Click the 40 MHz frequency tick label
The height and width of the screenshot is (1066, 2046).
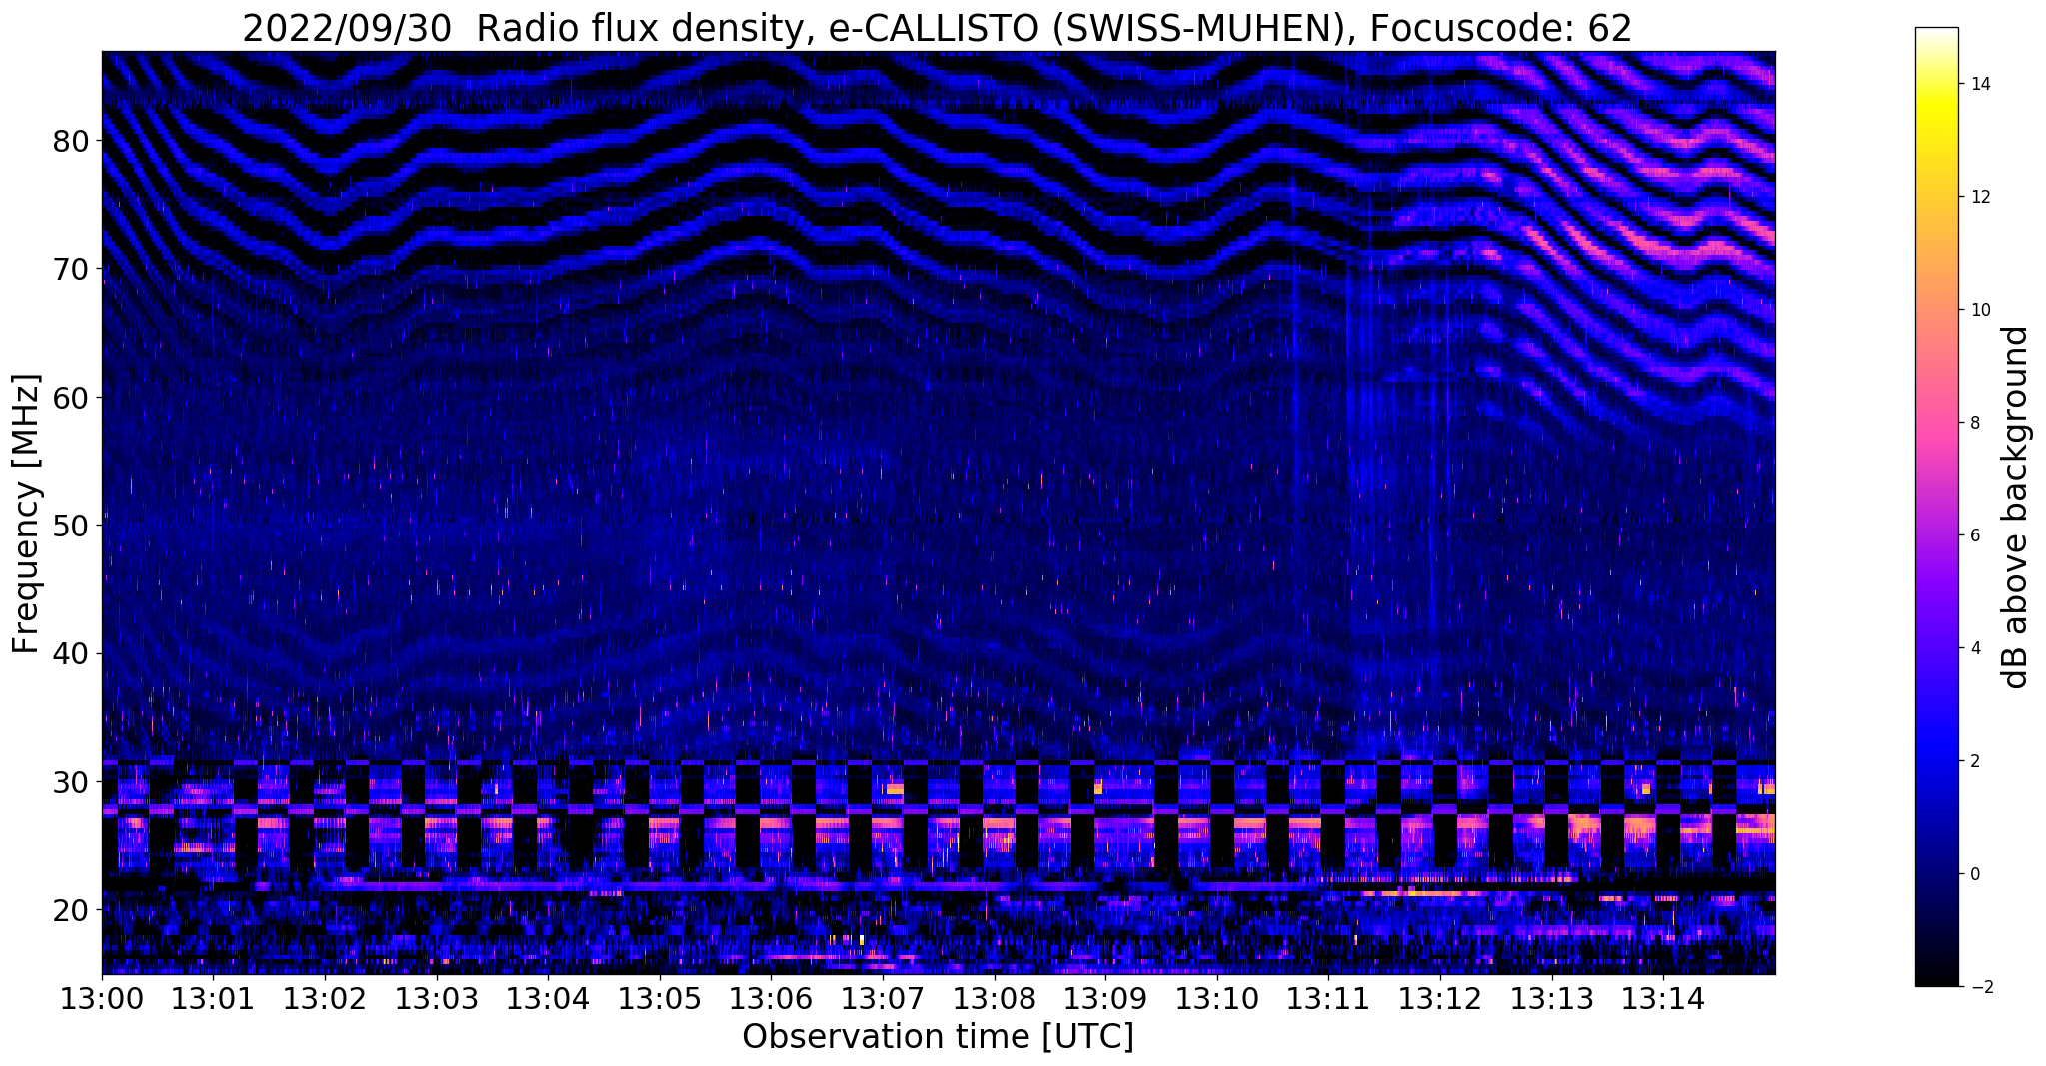[x=70, y=653]
